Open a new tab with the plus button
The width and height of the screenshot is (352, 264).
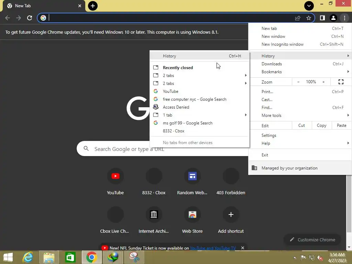pyautogui.click(x=93, y=6)
